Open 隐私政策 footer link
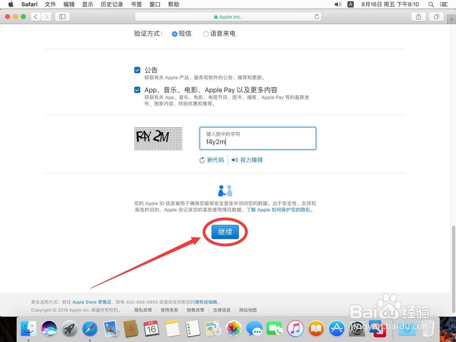Viewport: 456px width, 342px height. [x=143, y=310]
